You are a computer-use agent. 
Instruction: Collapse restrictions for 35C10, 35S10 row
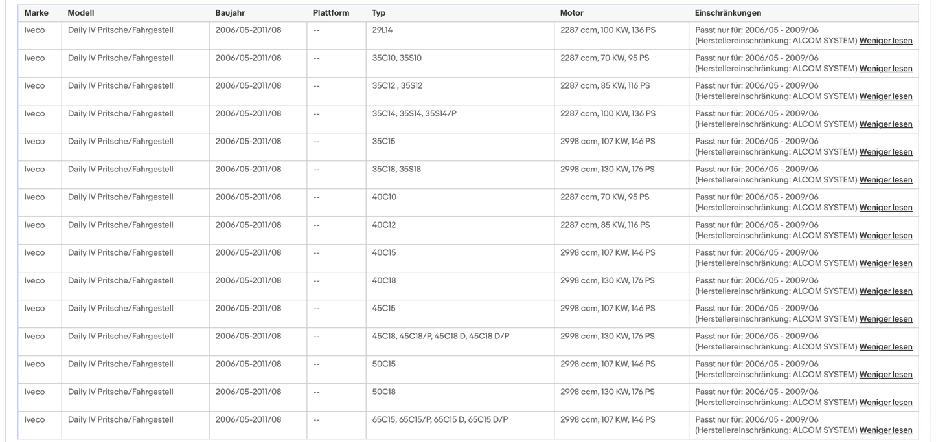(x=885, y=69)
